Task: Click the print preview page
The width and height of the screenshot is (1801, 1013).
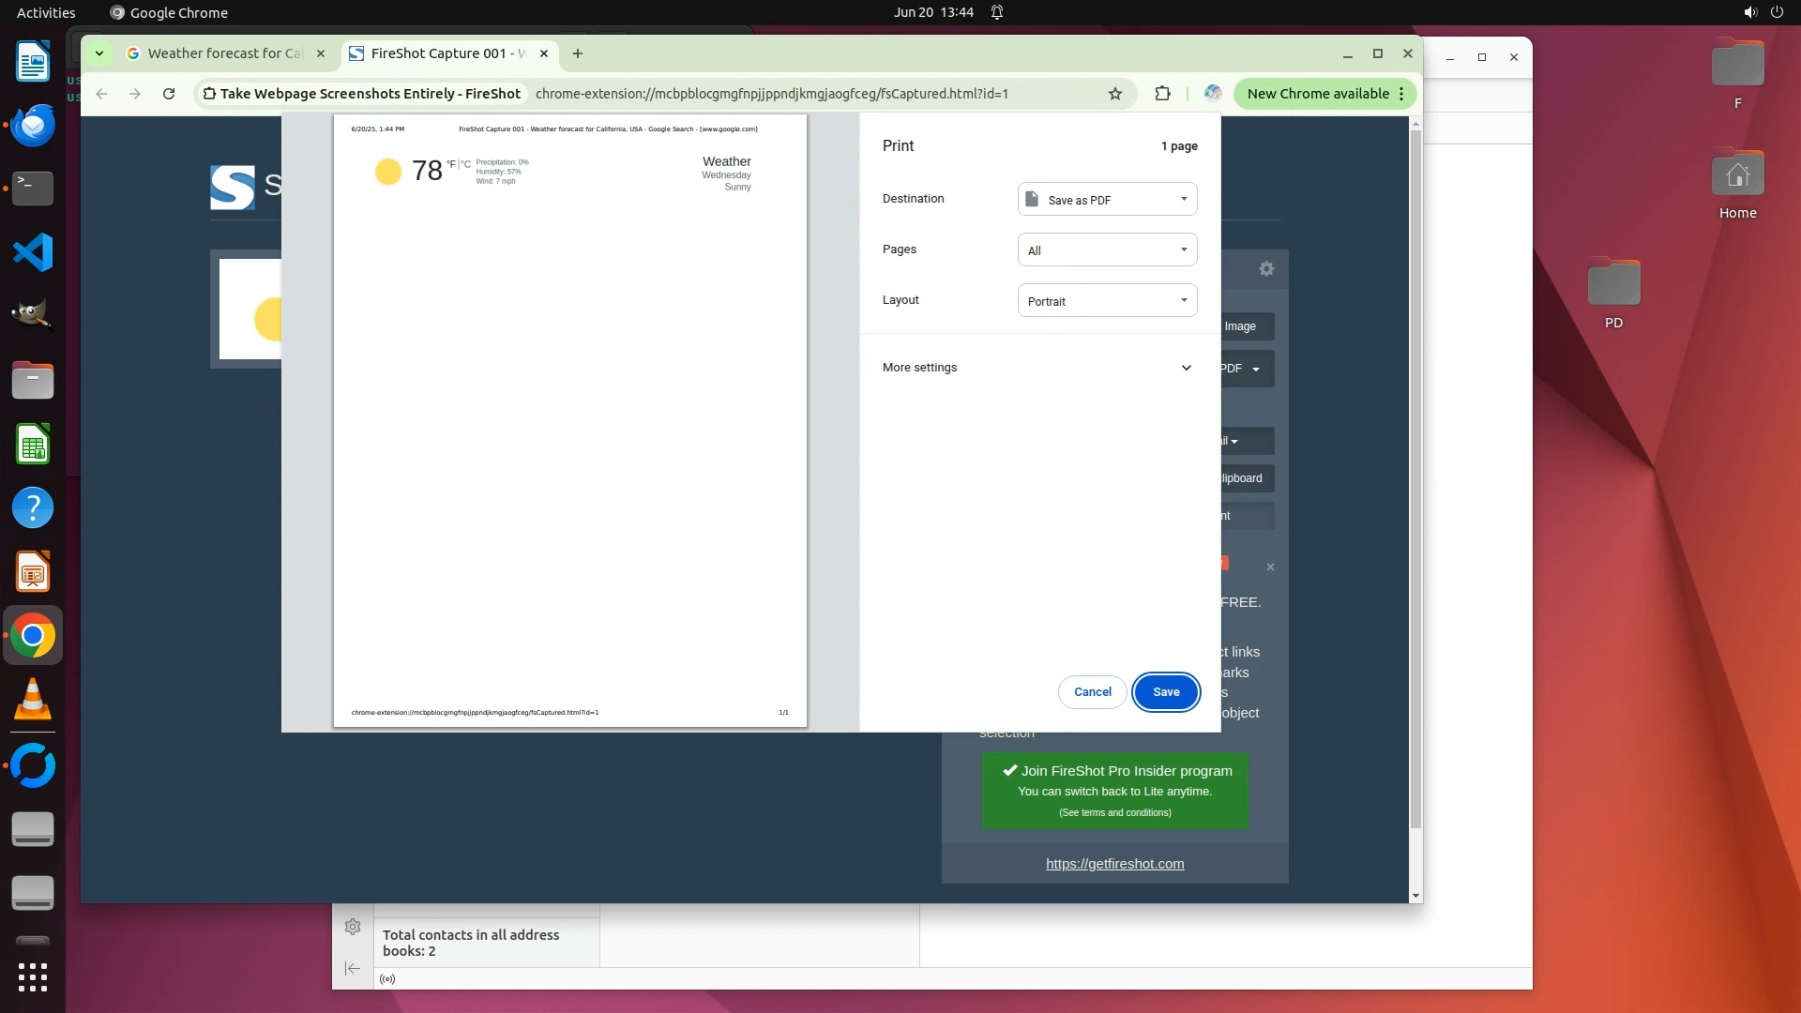Action: [x=569, y=422]
